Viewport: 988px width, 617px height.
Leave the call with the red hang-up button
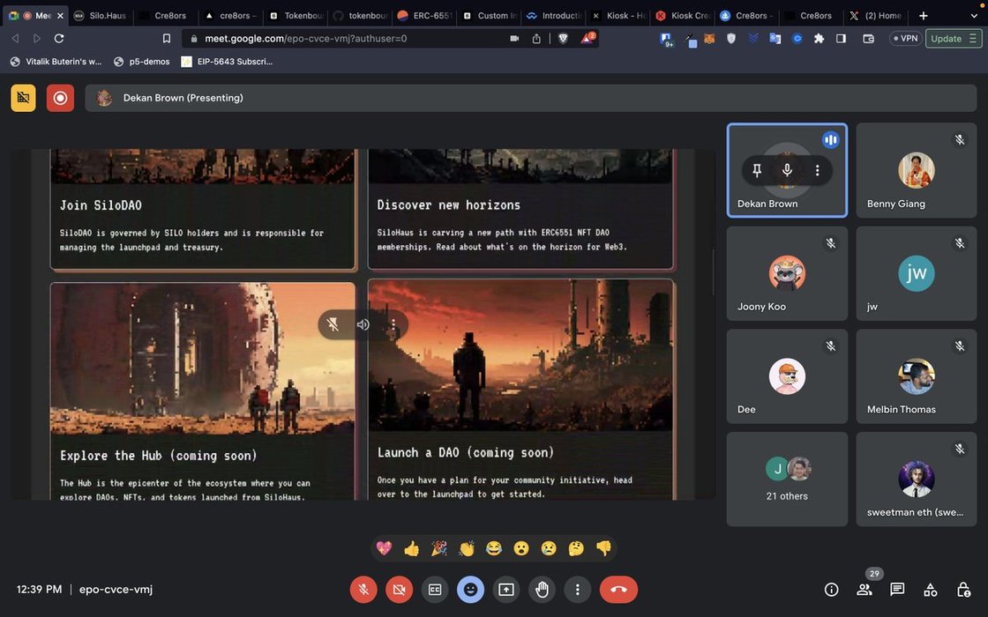click(x=618, y=590)
